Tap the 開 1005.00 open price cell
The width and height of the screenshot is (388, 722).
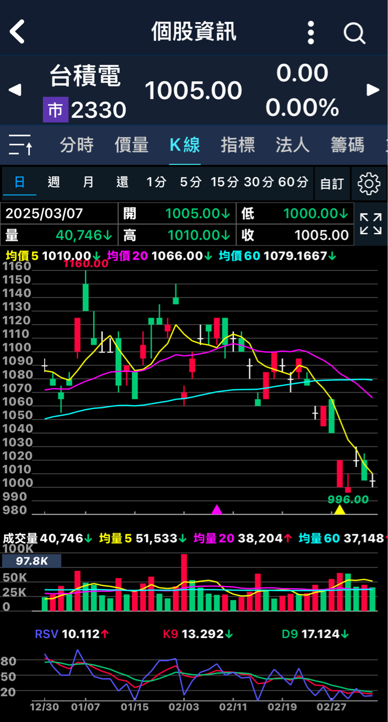(x=177, y=213)
